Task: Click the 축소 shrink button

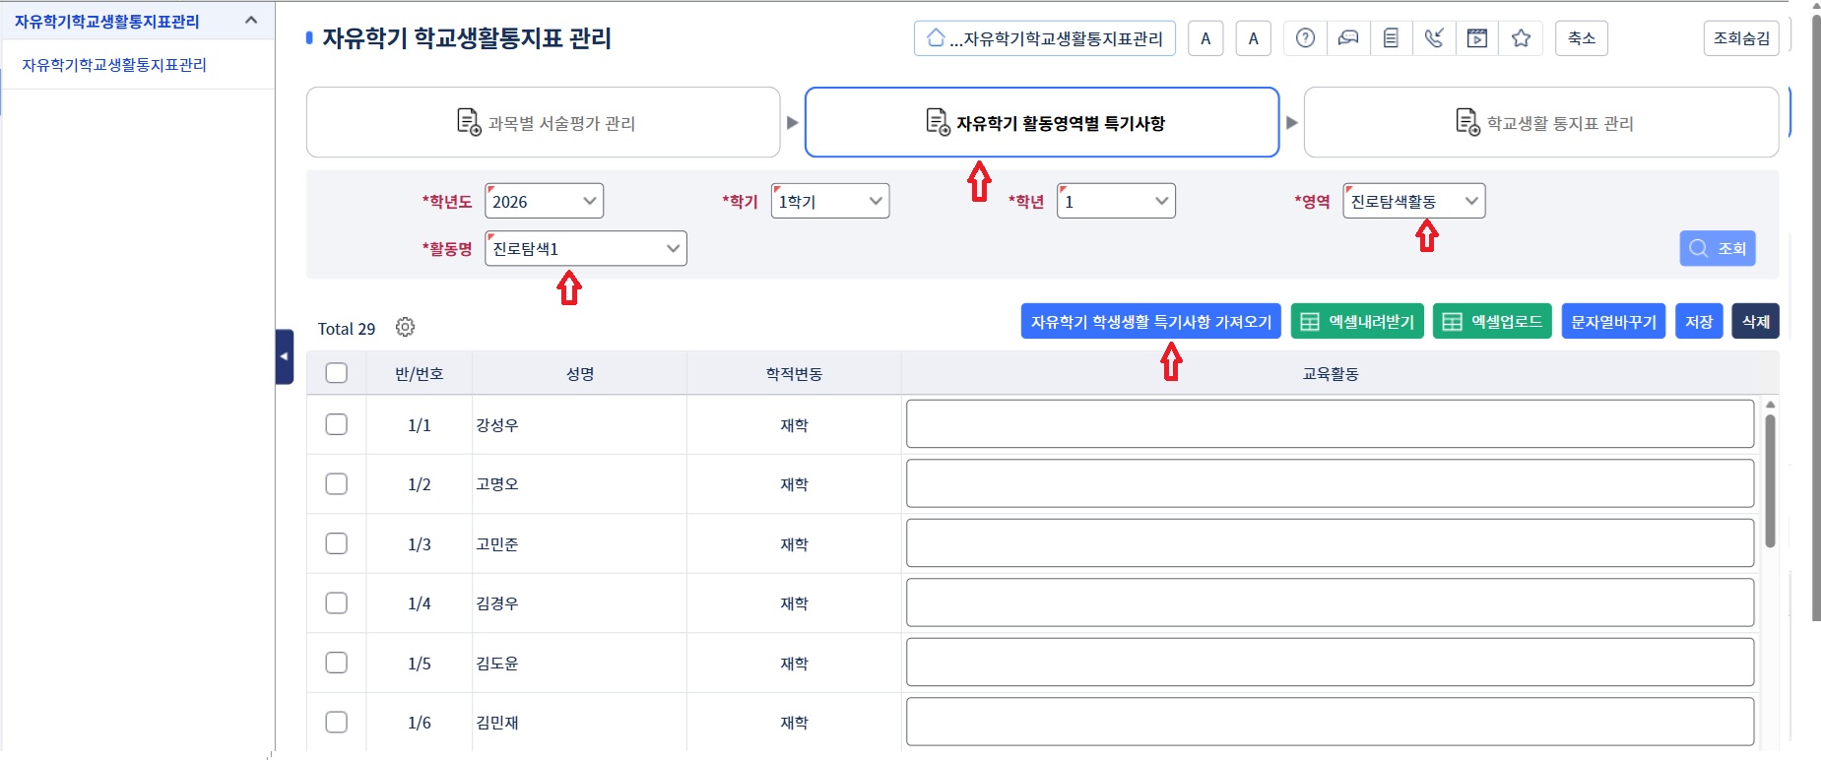Action: point(1582,38)
